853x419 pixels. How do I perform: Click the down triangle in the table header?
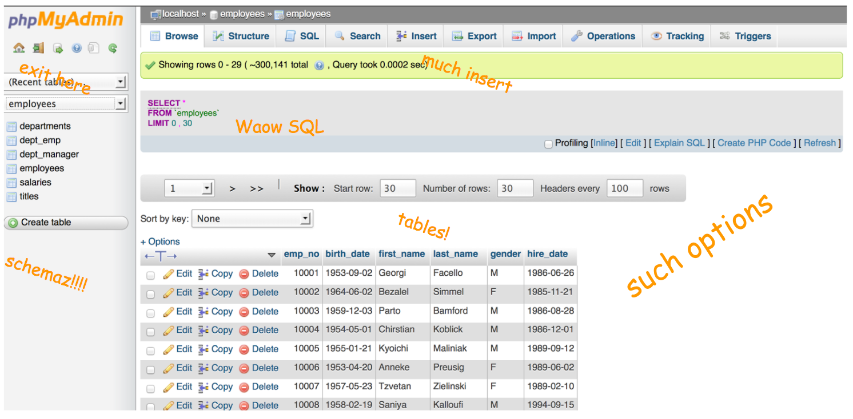click(272, 255)
